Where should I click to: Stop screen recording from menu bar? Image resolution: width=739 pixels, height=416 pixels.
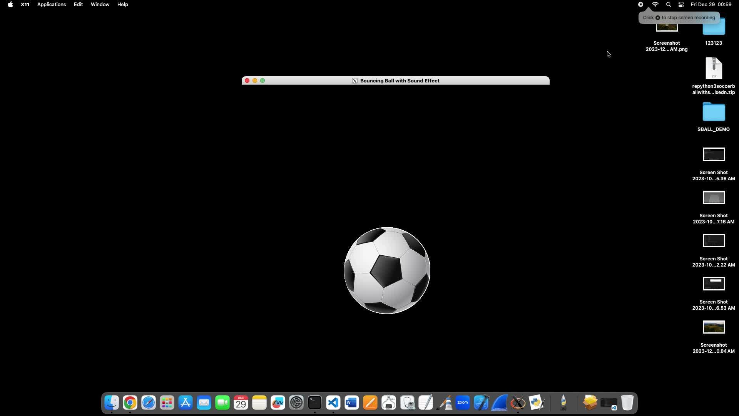(640, 5)
